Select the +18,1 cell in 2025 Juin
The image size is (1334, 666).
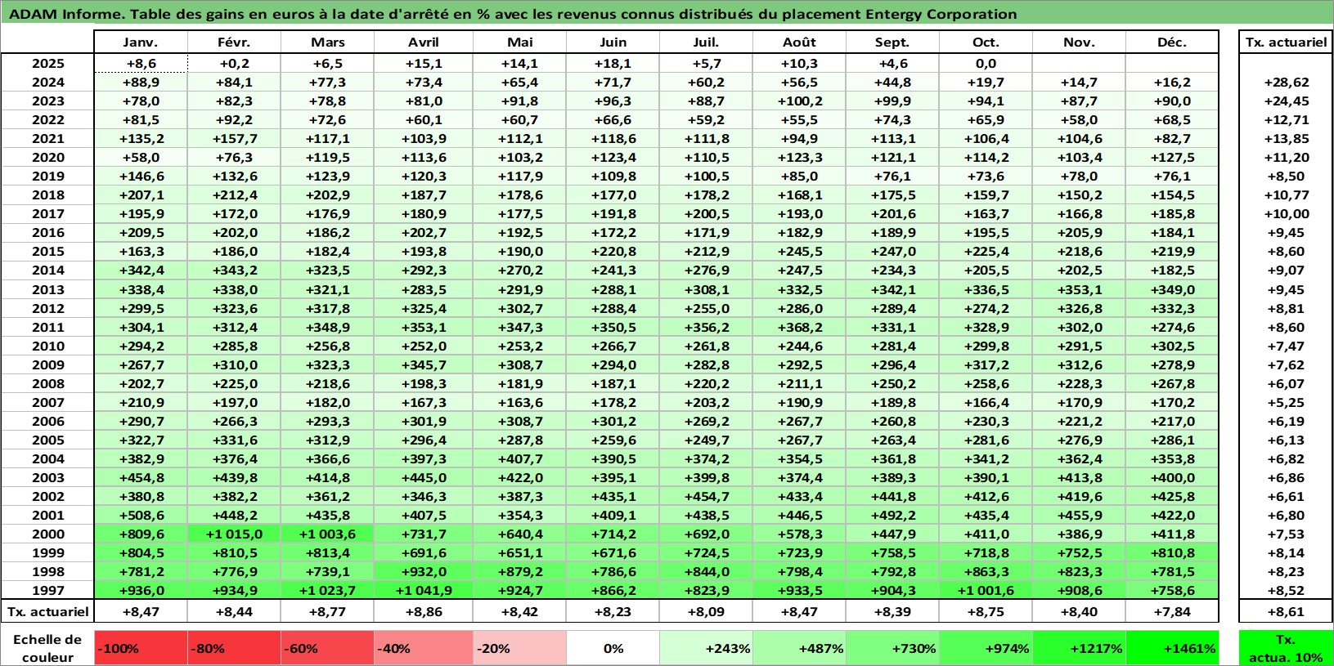613,63
